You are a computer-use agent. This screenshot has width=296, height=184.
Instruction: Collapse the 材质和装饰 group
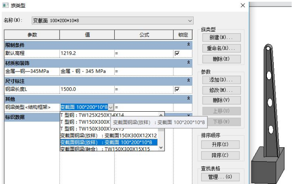click(x=188, y=62)
